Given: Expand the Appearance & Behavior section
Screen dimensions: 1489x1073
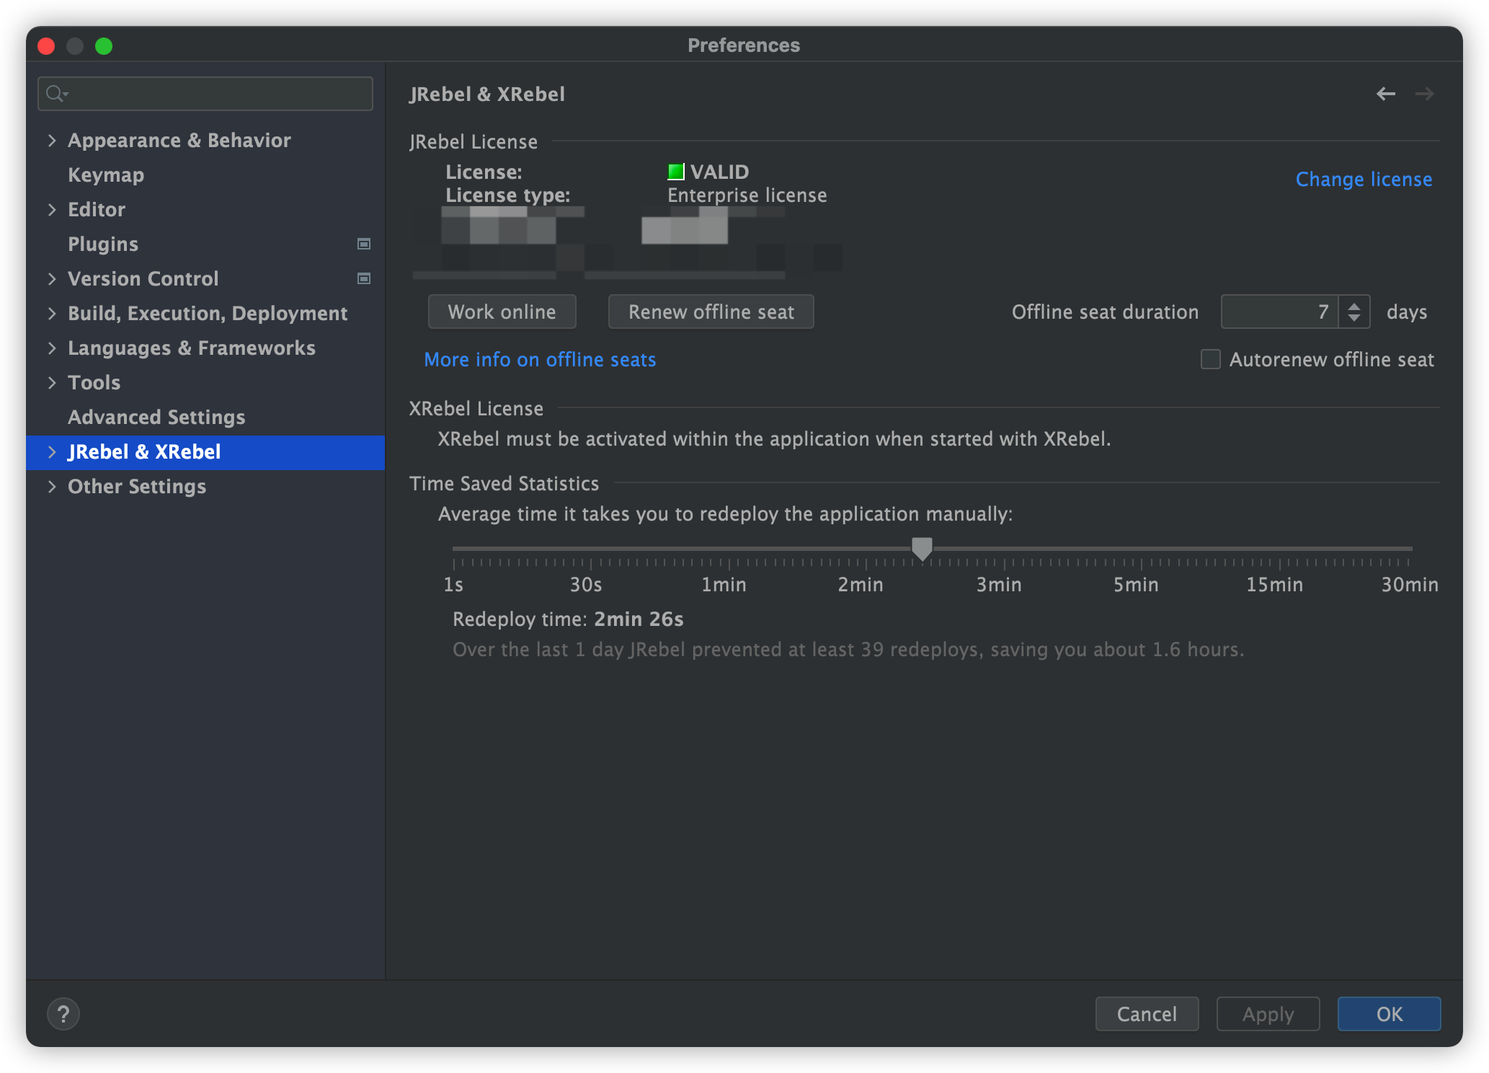Looking at the screenshot, I should coord(52,140).
